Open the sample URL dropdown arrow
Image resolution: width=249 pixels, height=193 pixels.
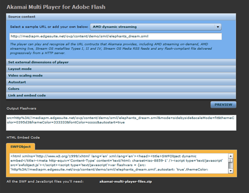point(217,27)
